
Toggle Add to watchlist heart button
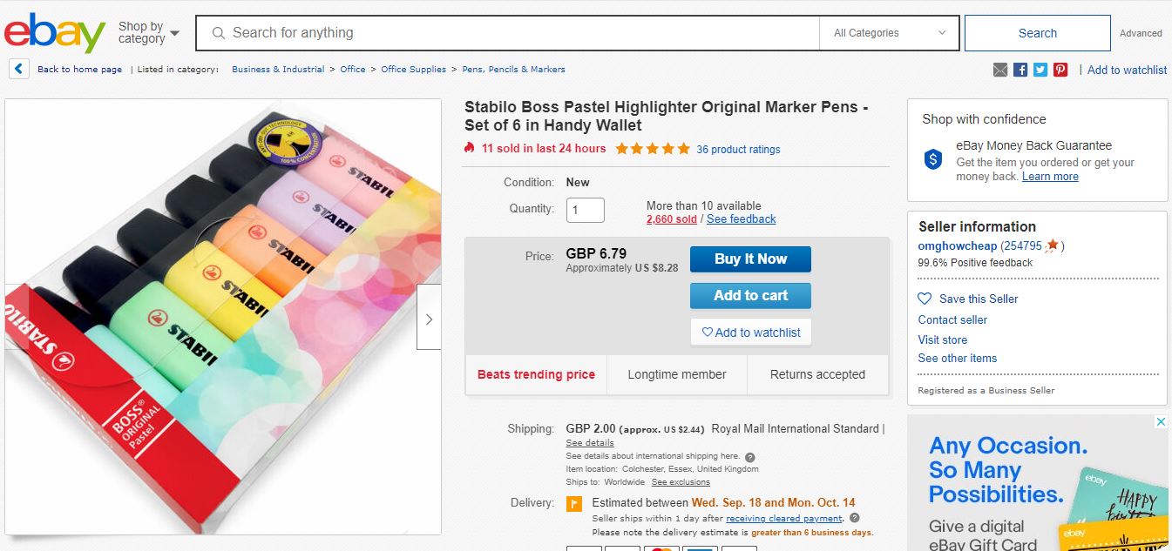[750, 333]
